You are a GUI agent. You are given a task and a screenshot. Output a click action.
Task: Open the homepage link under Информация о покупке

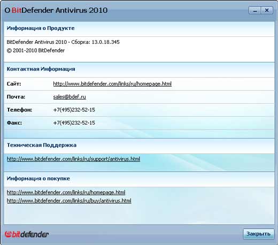[66, 193]
